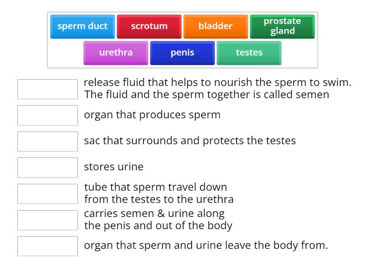365x273 pixels.
Task: Click the "organ that produces sperm" definition text
Action: point(152,115)
